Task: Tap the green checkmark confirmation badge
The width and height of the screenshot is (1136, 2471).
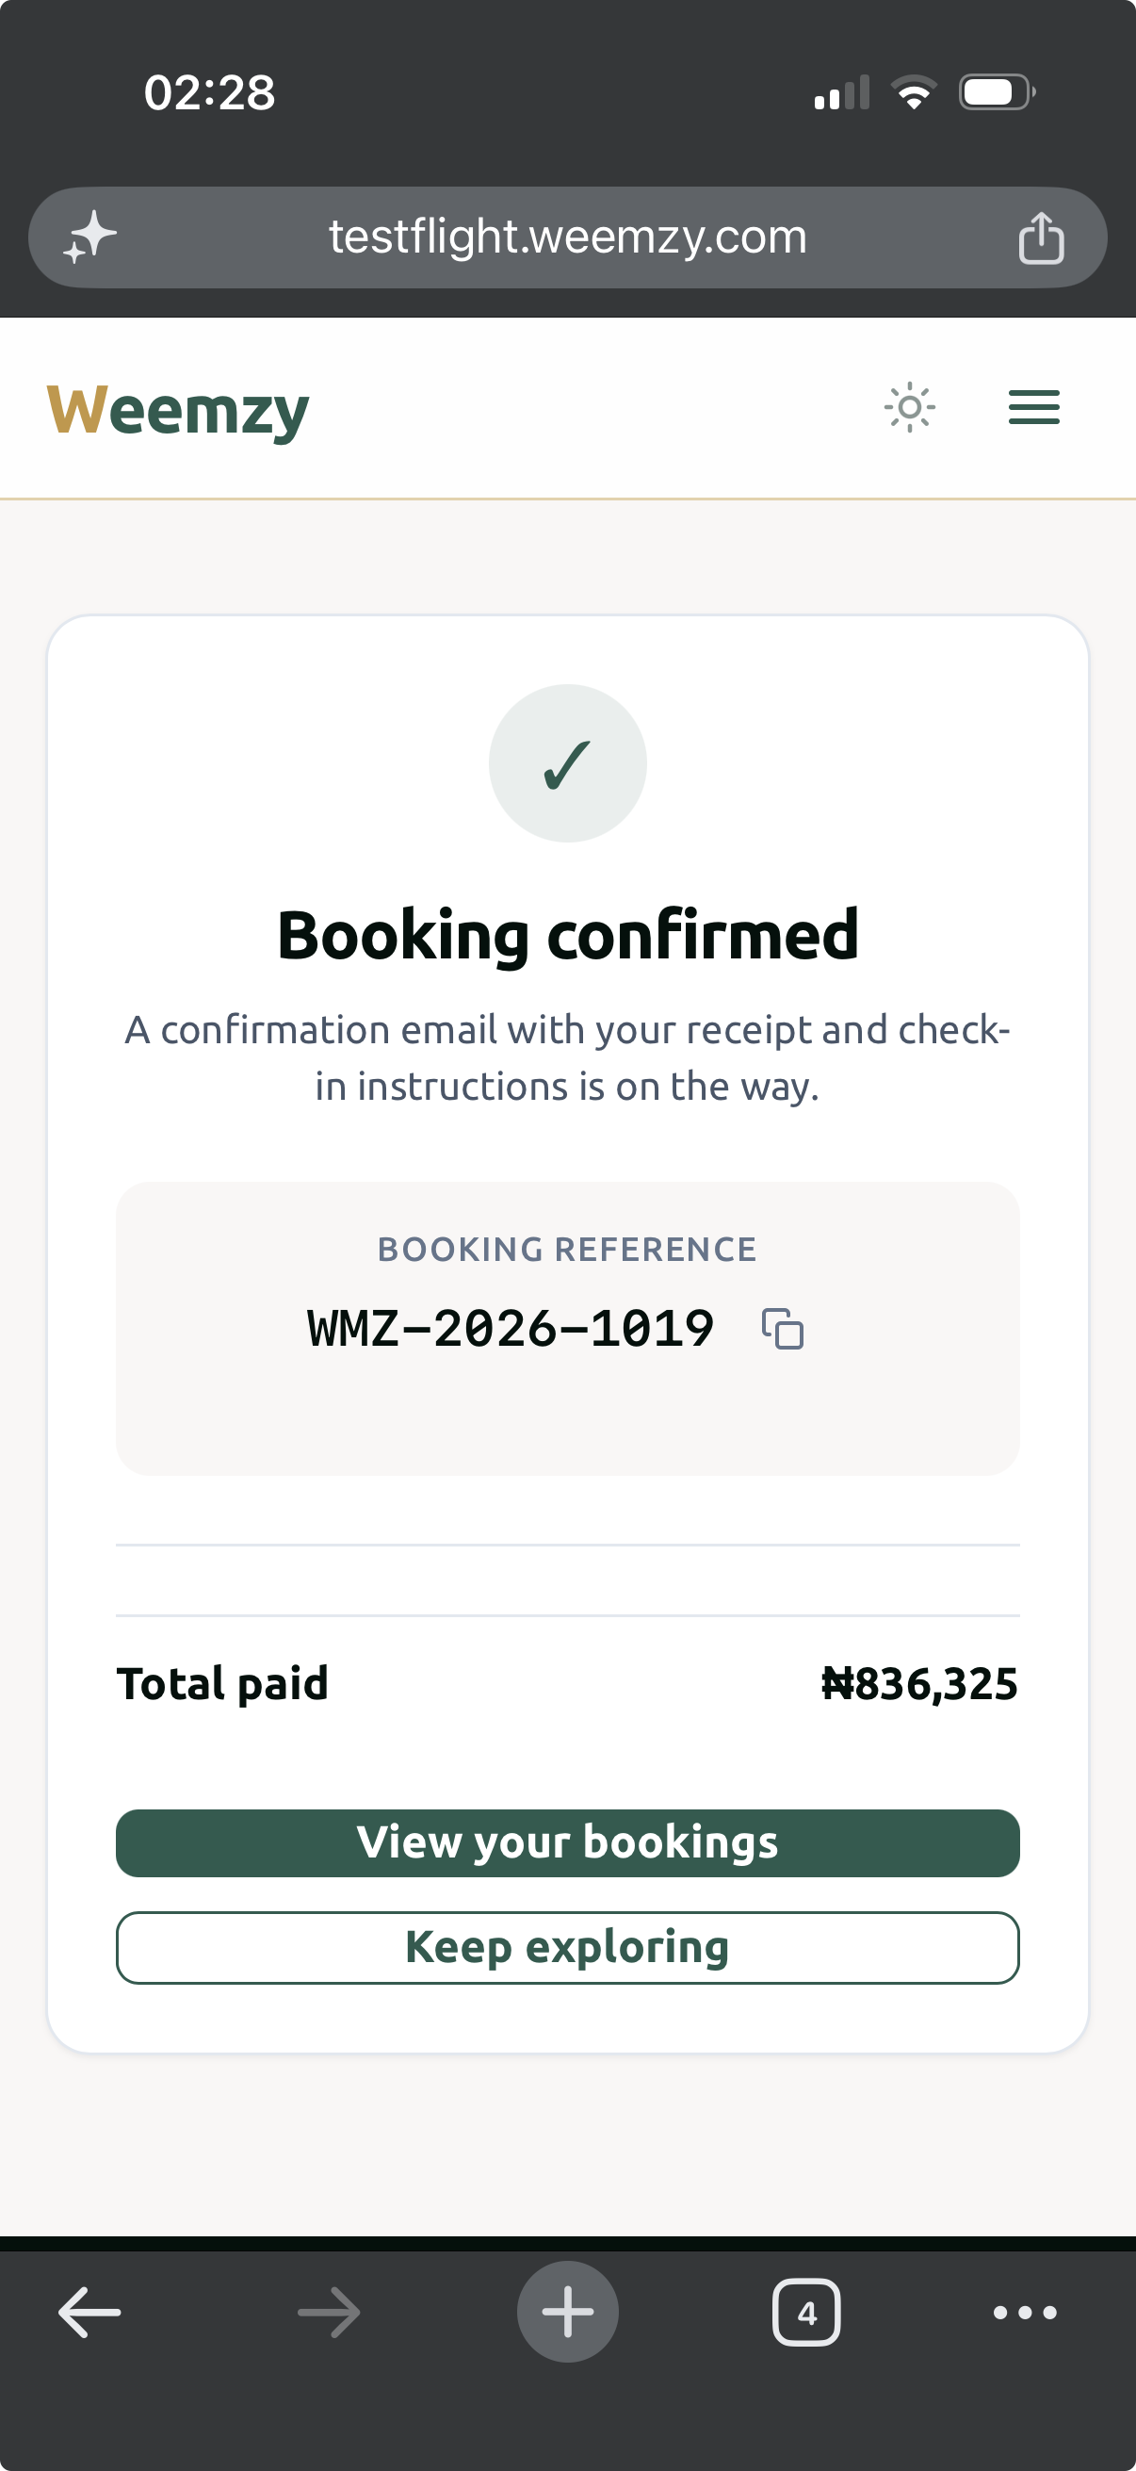Action: (x=567, y=763)
